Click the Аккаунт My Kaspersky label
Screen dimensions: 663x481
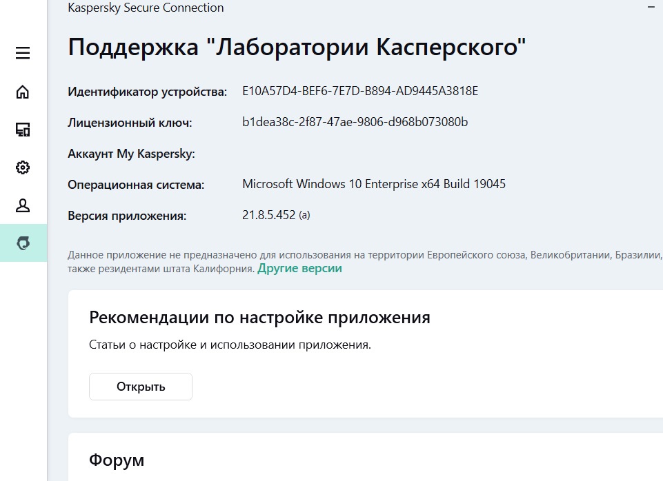click(132, 154)
